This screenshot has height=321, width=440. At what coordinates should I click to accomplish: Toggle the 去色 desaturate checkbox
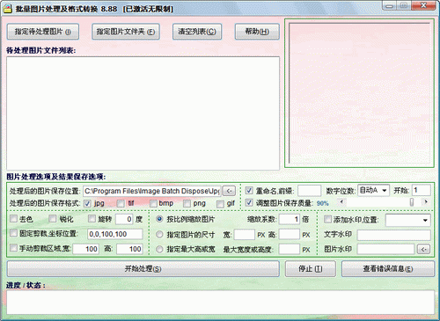point(14,219)
